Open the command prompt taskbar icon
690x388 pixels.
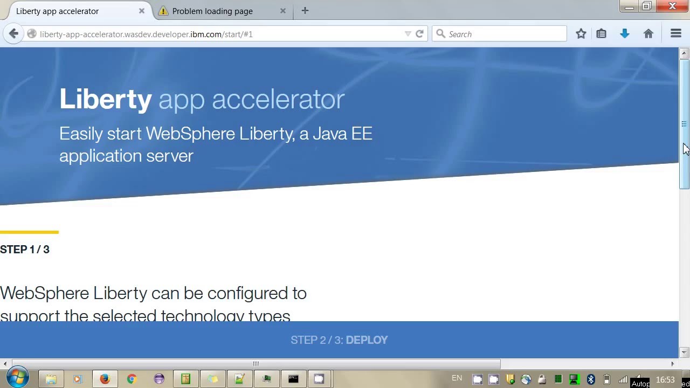(x=293, y=379)
